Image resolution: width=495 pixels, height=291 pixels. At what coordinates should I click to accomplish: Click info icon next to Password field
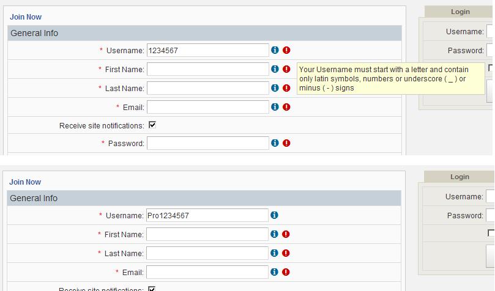coord(275,143)
